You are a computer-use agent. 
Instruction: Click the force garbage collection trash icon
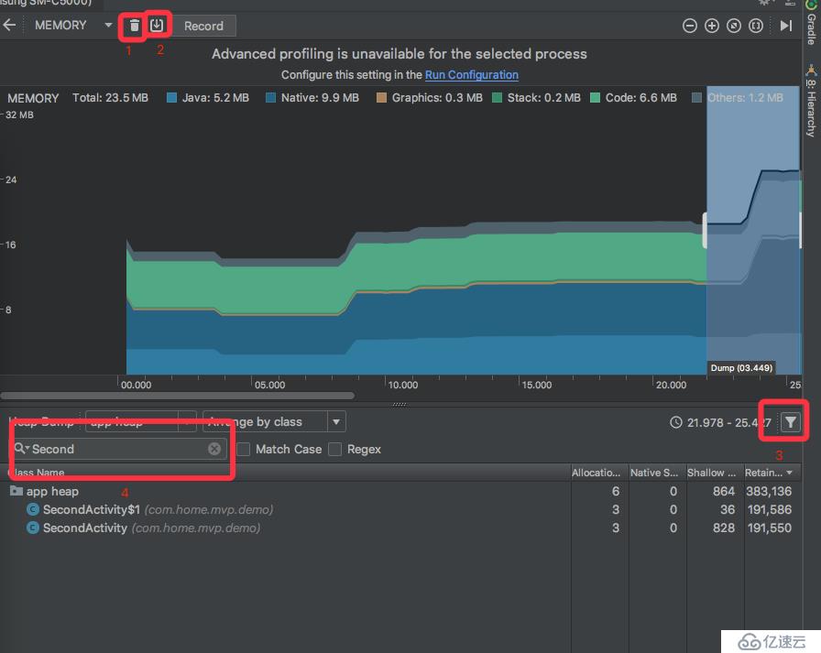click(x=135, y=26)
